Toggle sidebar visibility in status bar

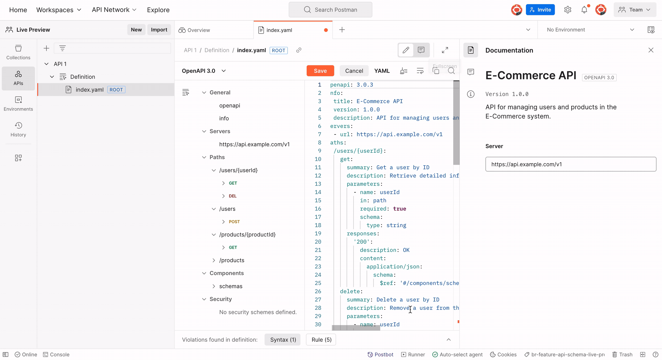click(5, 354)
